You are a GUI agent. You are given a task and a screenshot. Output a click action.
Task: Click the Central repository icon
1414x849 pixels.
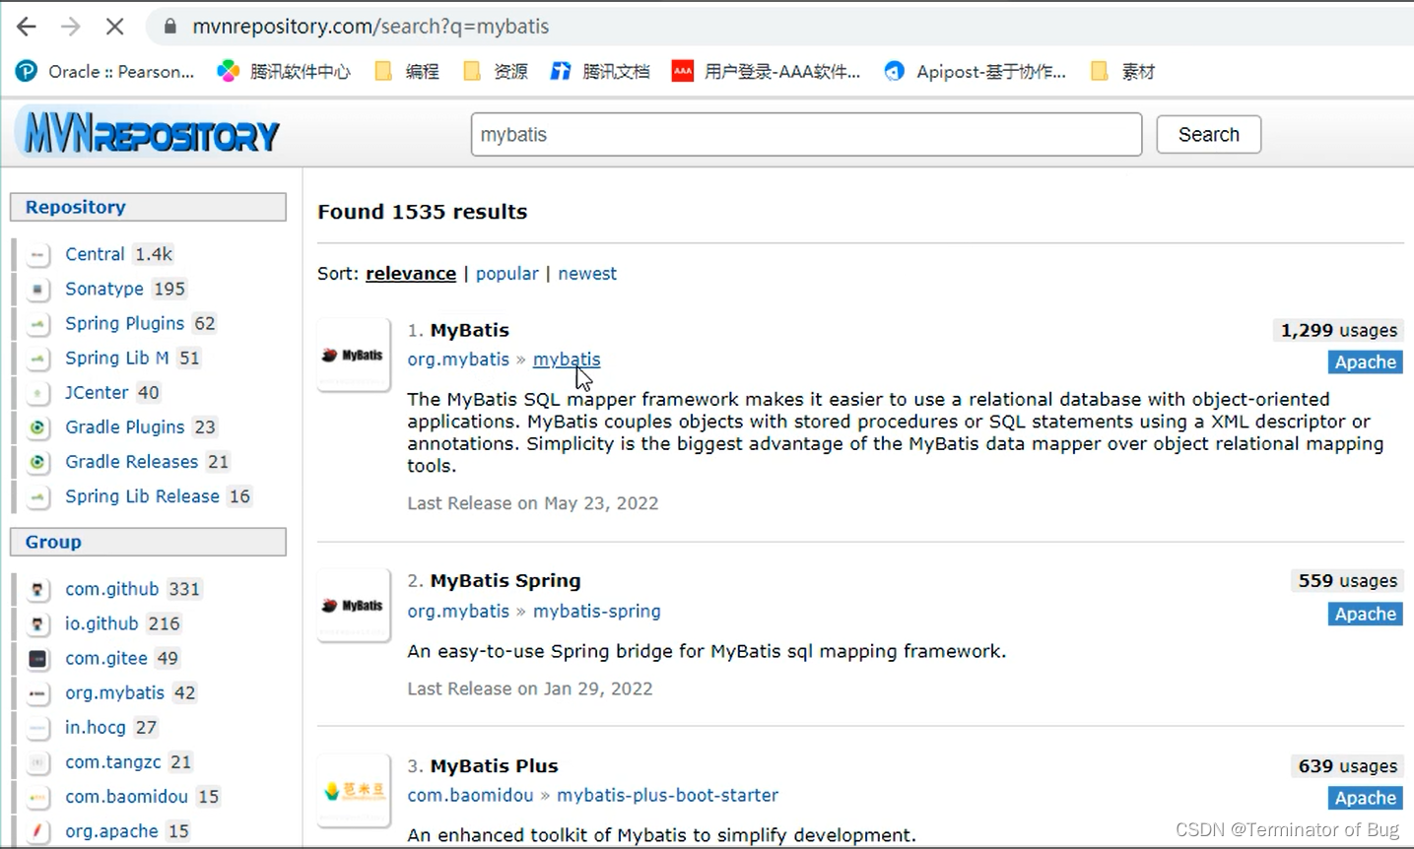[37, 255]
